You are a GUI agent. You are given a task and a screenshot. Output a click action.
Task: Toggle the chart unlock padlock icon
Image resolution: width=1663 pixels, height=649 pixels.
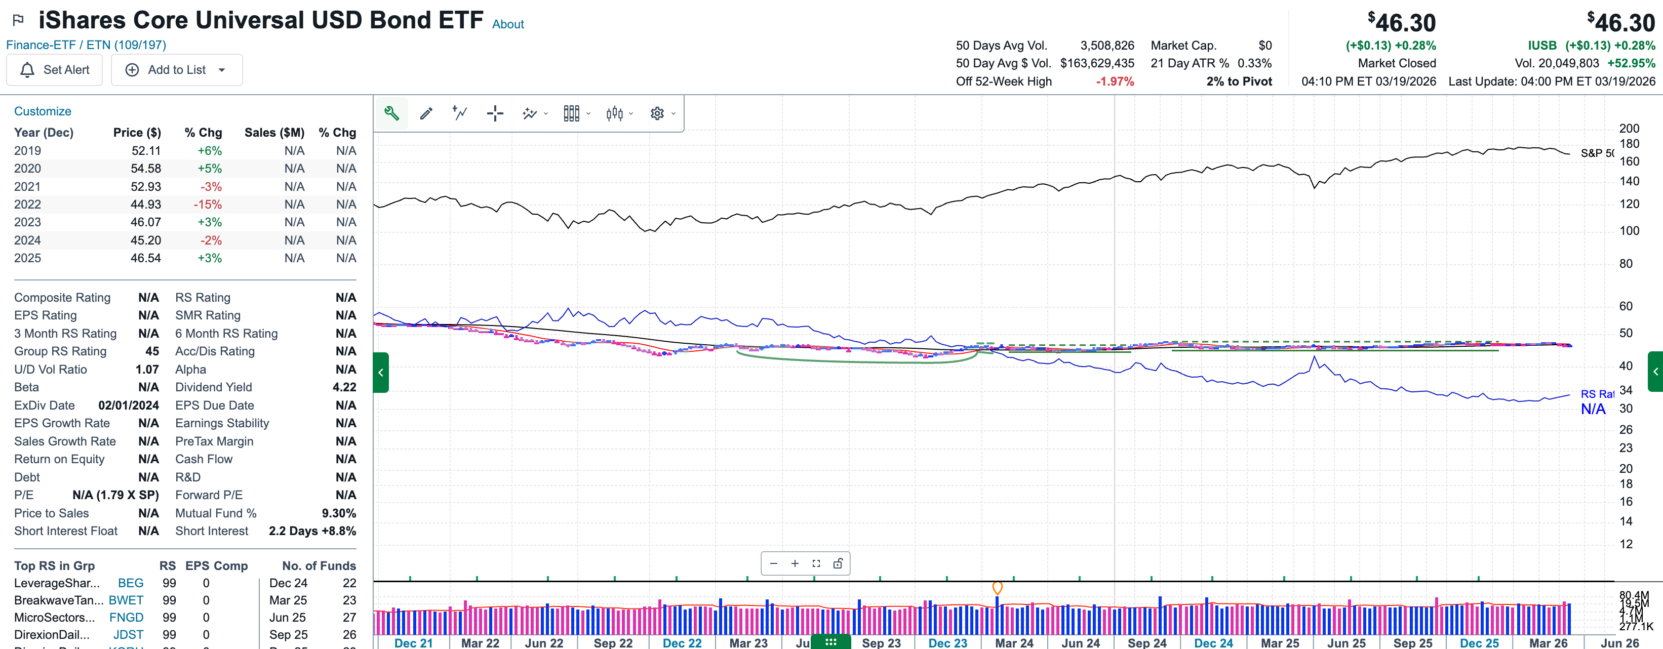point(838,563)
